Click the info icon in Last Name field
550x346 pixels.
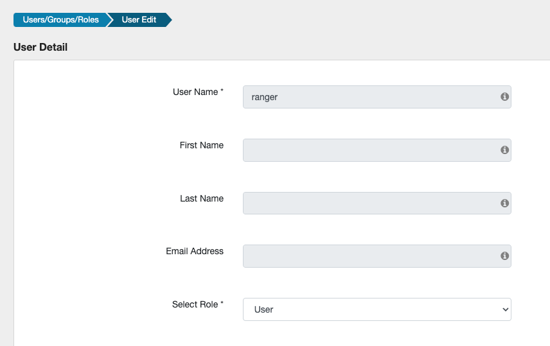[x=504, y=203]
